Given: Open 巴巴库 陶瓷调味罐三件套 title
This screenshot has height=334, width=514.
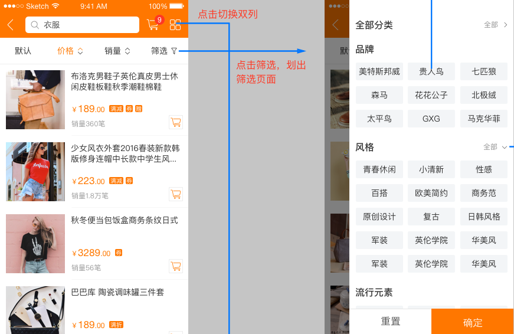Looking at the screenshot, I should (x=117, y=292).
